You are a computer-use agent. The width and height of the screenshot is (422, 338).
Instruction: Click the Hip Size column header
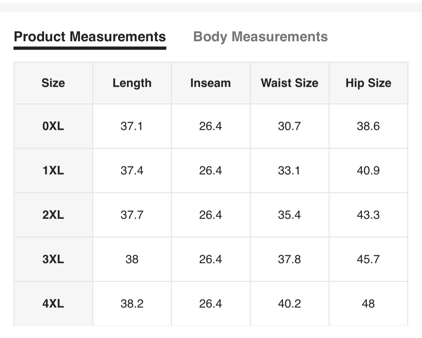[x=368, y=83]
